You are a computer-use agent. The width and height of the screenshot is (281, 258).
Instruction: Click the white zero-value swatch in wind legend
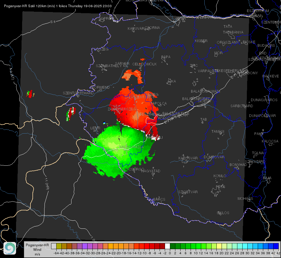tap(167, 246)
